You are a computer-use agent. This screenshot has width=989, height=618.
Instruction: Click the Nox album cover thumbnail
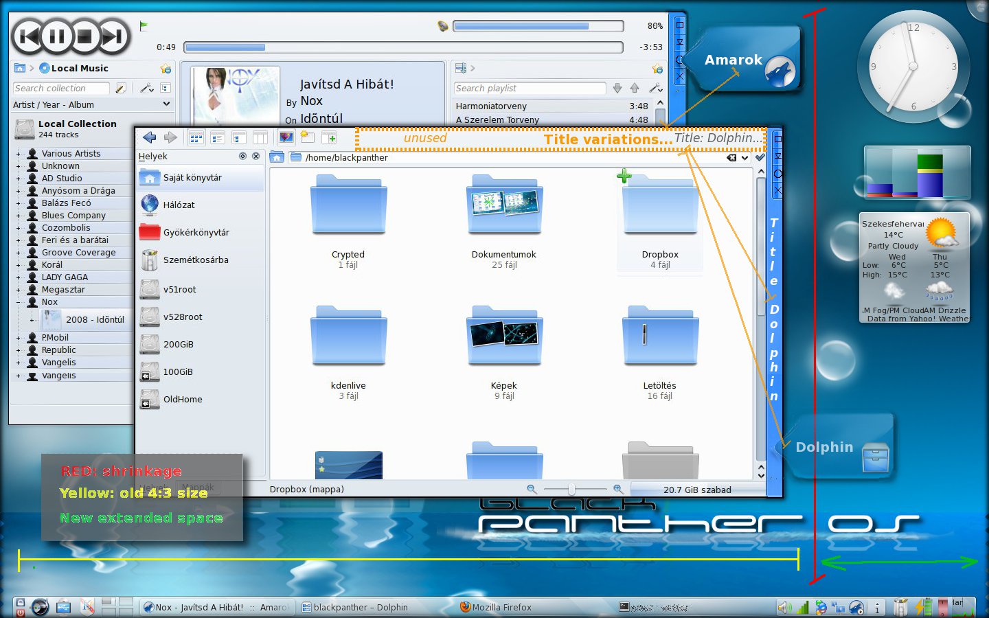pos(236,95)
